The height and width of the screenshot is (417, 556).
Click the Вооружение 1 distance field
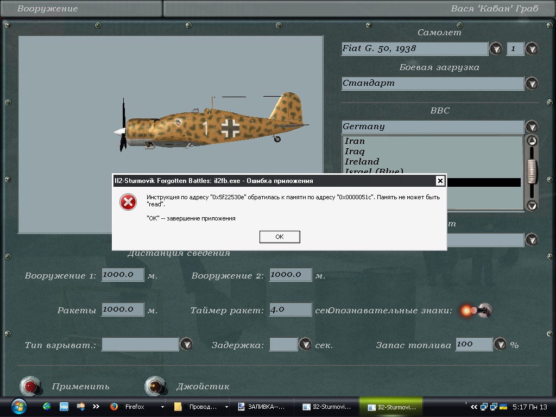coord(123,274)
